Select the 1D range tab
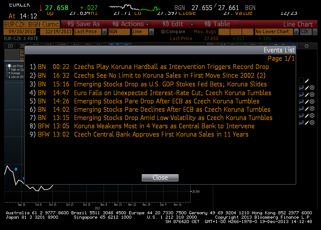Image resolution: width=321 pixels, height=230 pixels. [10, 46]
